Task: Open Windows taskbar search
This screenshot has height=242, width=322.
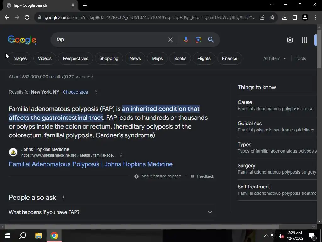Action: pos(23,236)
